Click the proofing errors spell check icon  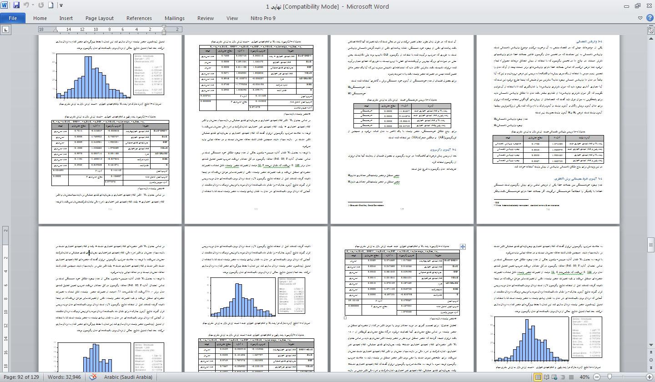coord(93,377)
